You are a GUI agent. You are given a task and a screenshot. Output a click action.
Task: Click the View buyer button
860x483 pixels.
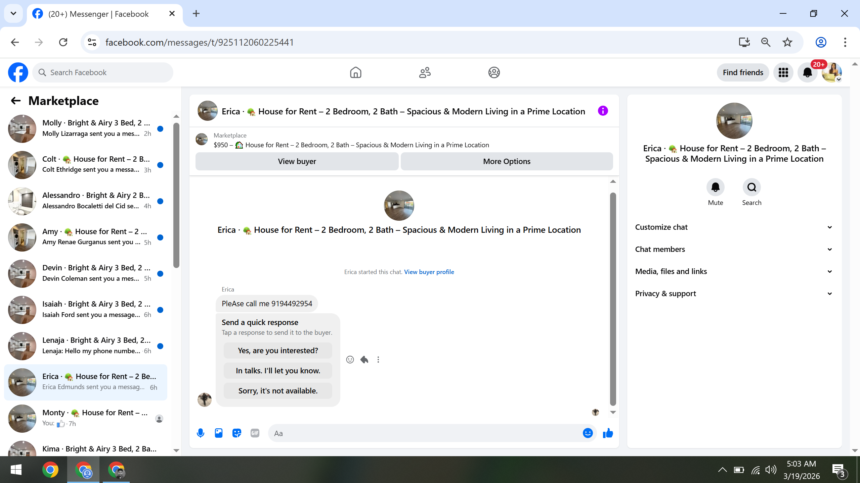(297, 161)
